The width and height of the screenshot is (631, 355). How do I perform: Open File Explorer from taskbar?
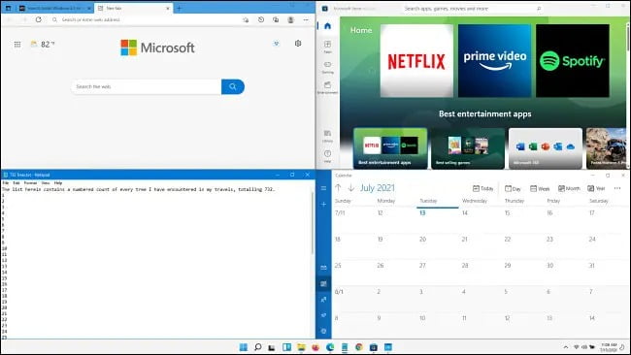(301, 347)
